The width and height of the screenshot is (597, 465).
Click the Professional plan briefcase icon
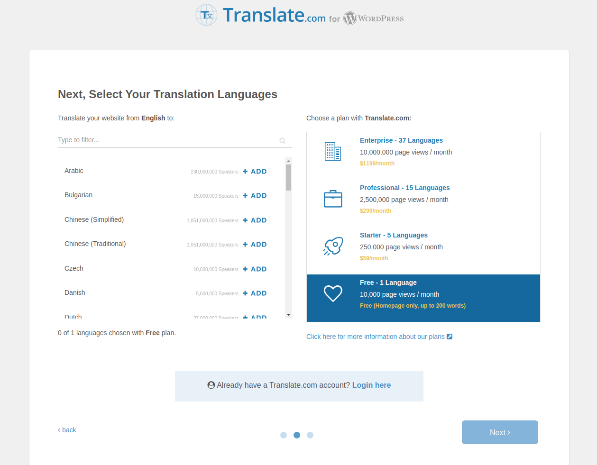click(333, 199)
